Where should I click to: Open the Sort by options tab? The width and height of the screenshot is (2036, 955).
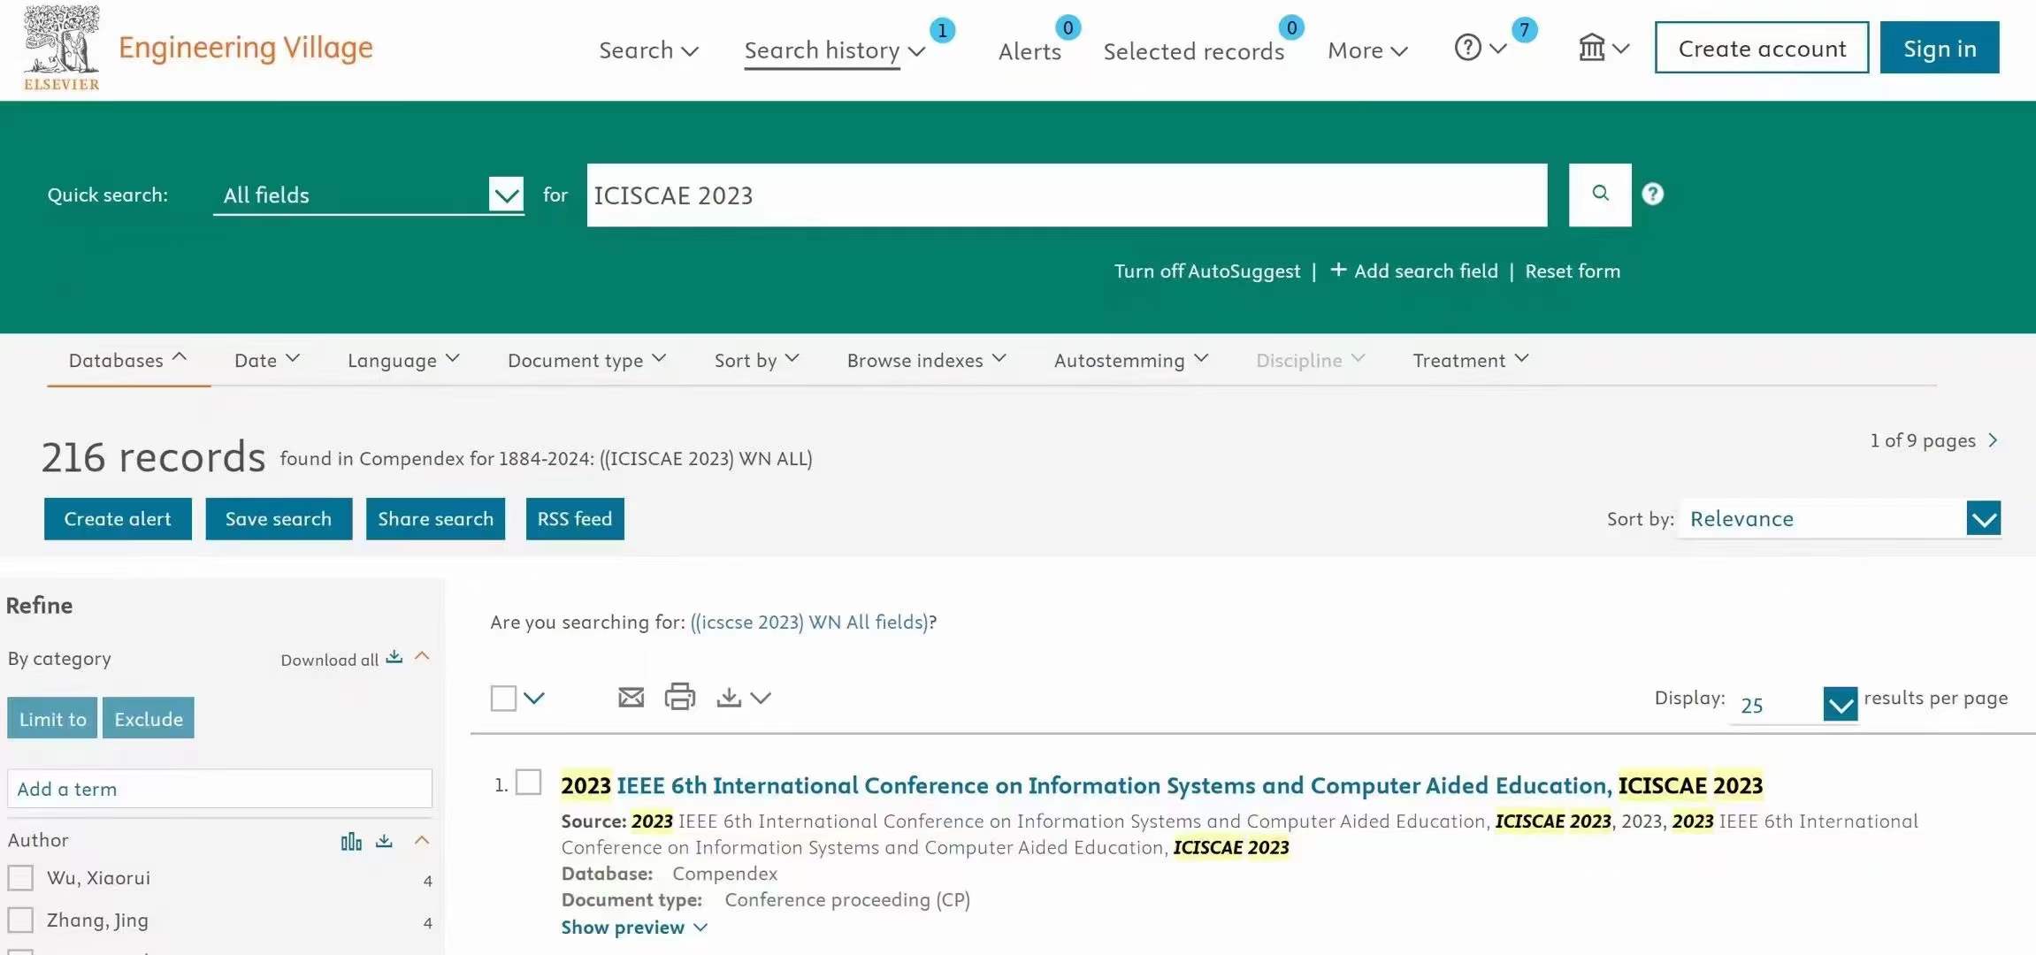[756, 360]
